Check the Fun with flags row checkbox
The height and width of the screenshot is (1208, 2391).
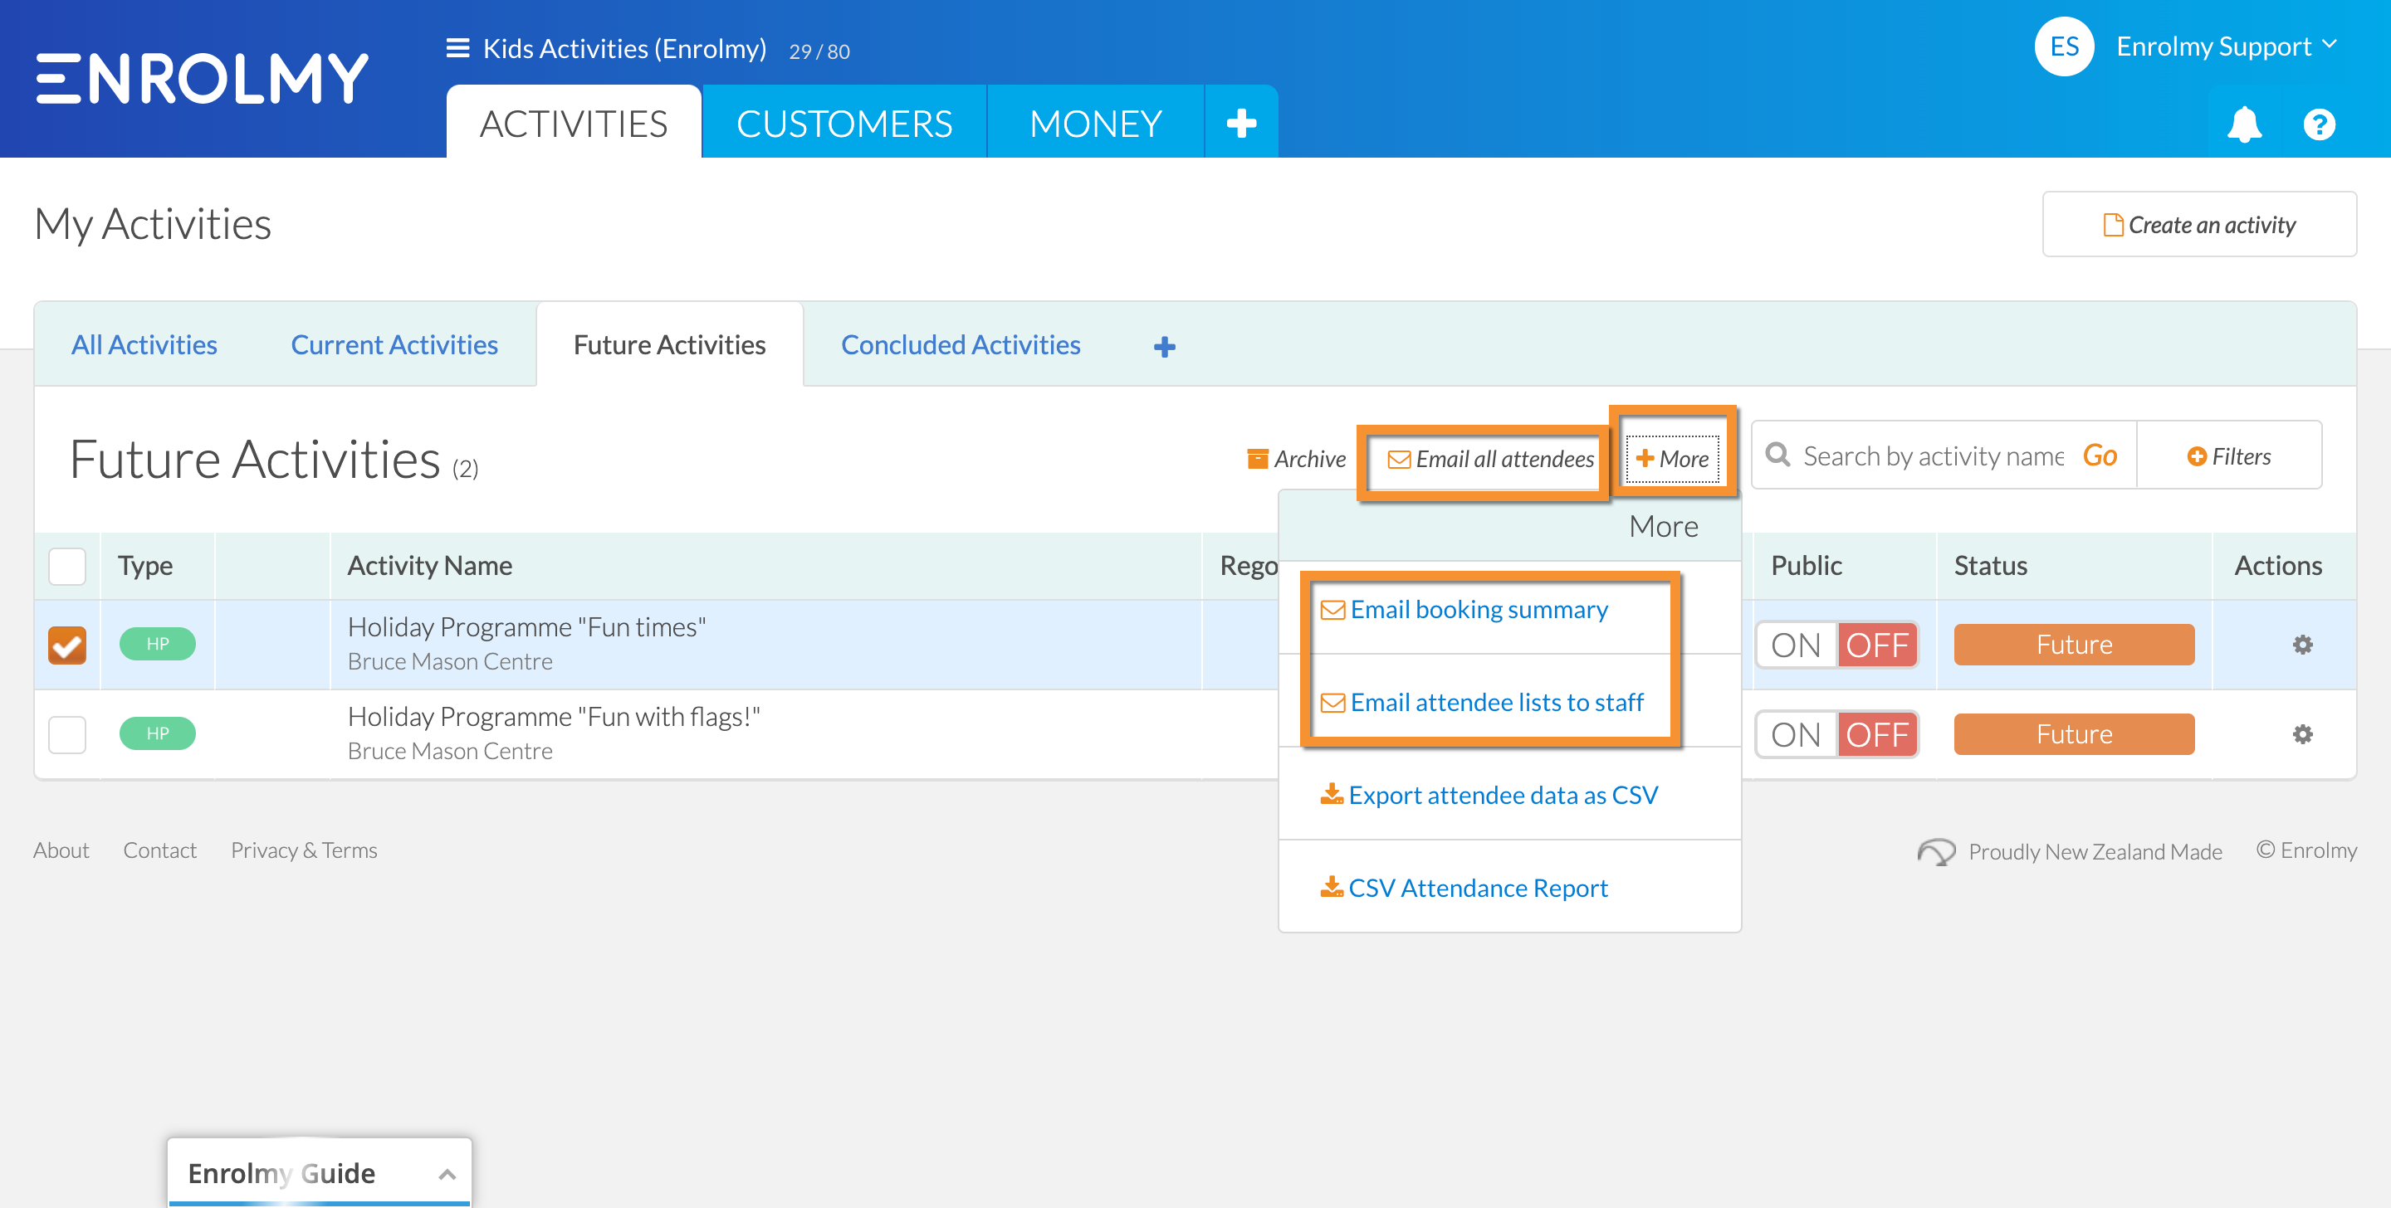(66, 734)
